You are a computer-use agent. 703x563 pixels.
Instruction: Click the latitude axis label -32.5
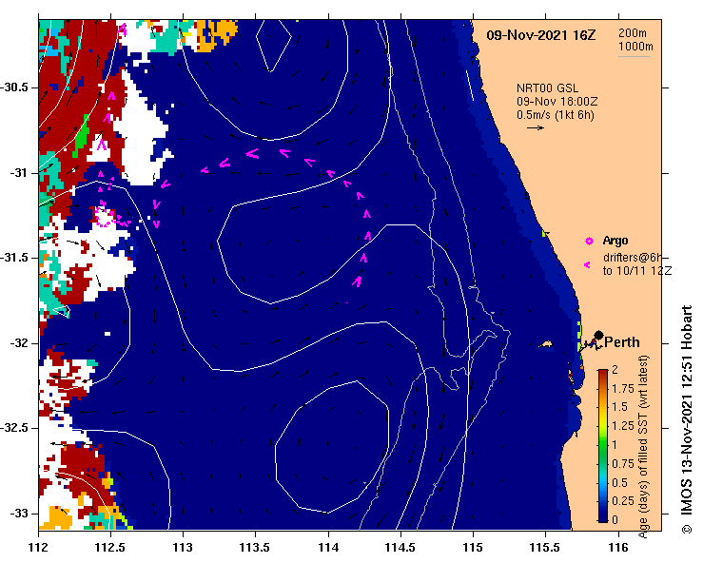click(14, 428)
